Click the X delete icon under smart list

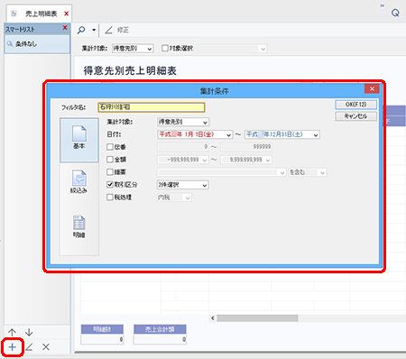click(x=46, y=347)
